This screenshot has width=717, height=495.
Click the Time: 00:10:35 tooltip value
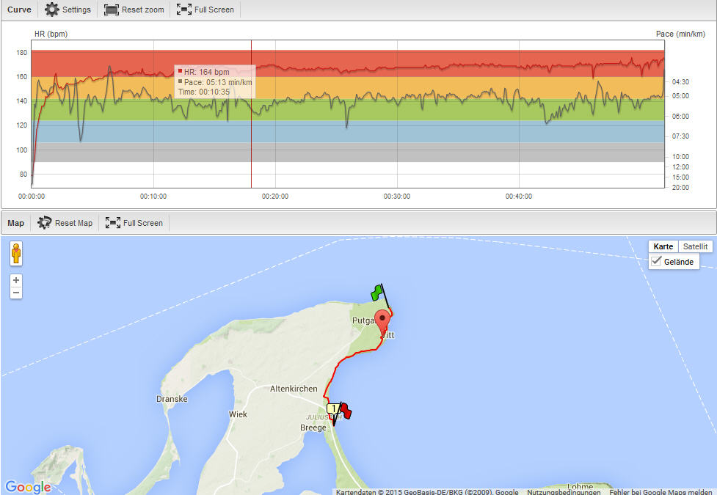(x=204, y=92)
